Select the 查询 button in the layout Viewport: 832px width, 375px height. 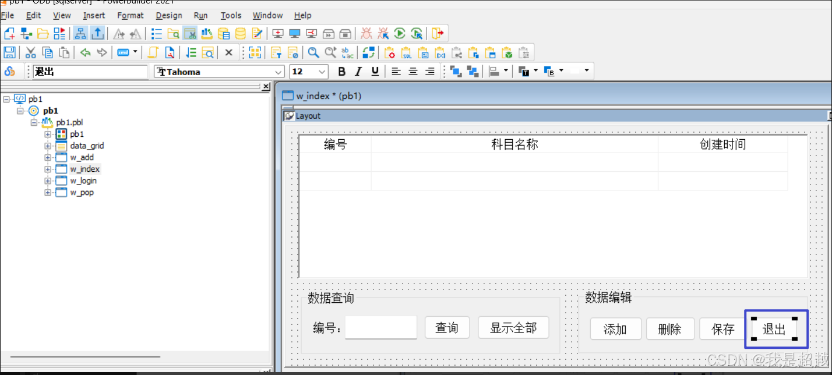(447, 327)
